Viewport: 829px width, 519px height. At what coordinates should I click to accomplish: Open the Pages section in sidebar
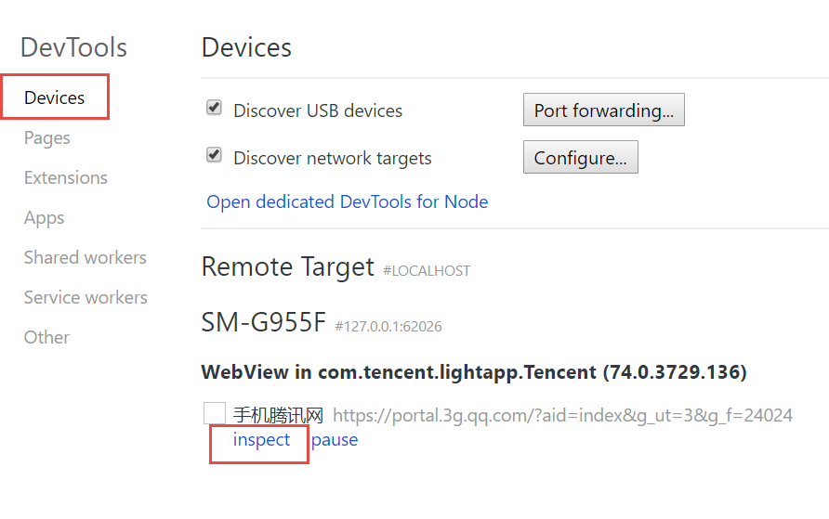click(x=46, y=137)
